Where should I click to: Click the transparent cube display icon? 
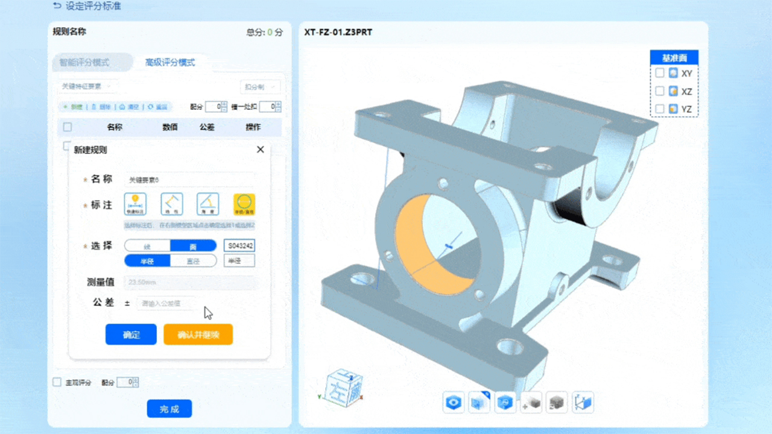(479, 402)
